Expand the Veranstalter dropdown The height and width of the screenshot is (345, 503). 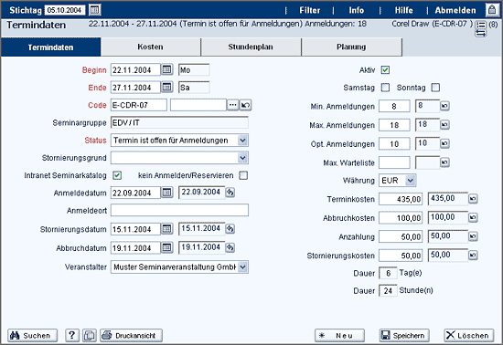click(x=243, y=267)
